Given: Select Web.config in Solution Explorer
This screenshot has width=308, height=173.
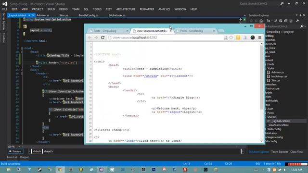Looking at the screenshot, I should (x=274, y=129).
